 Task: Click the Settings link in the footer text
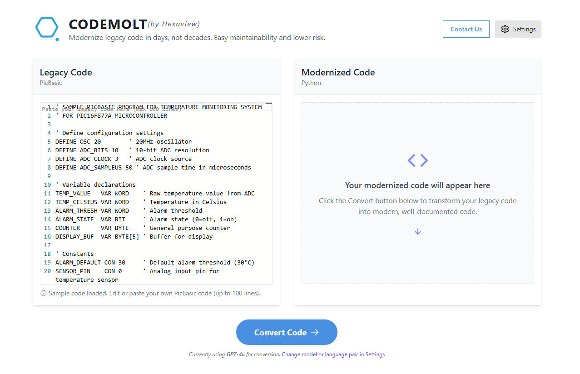tap(375, 354)
